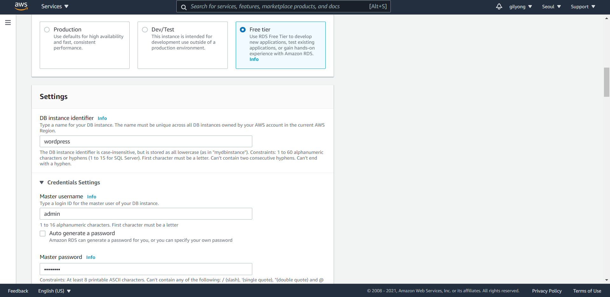
Task: Open the Terms of Use link
Action: (x=587, y=291)
